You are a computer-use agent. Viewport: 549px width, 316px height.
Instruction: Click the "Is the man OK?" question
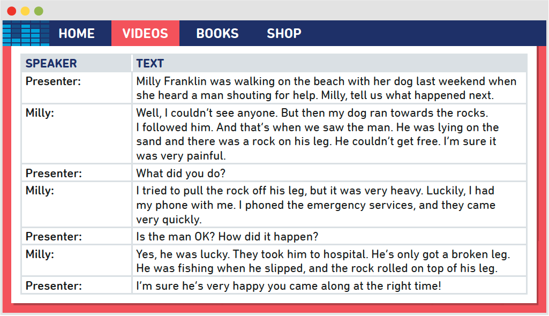(x=227, y=236)
